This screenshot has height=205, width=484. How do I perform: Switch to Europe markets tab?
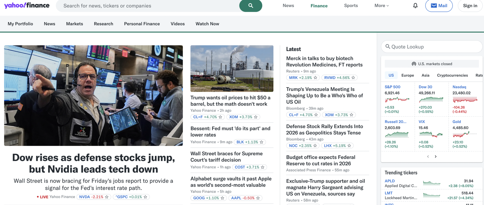[407, 75]
